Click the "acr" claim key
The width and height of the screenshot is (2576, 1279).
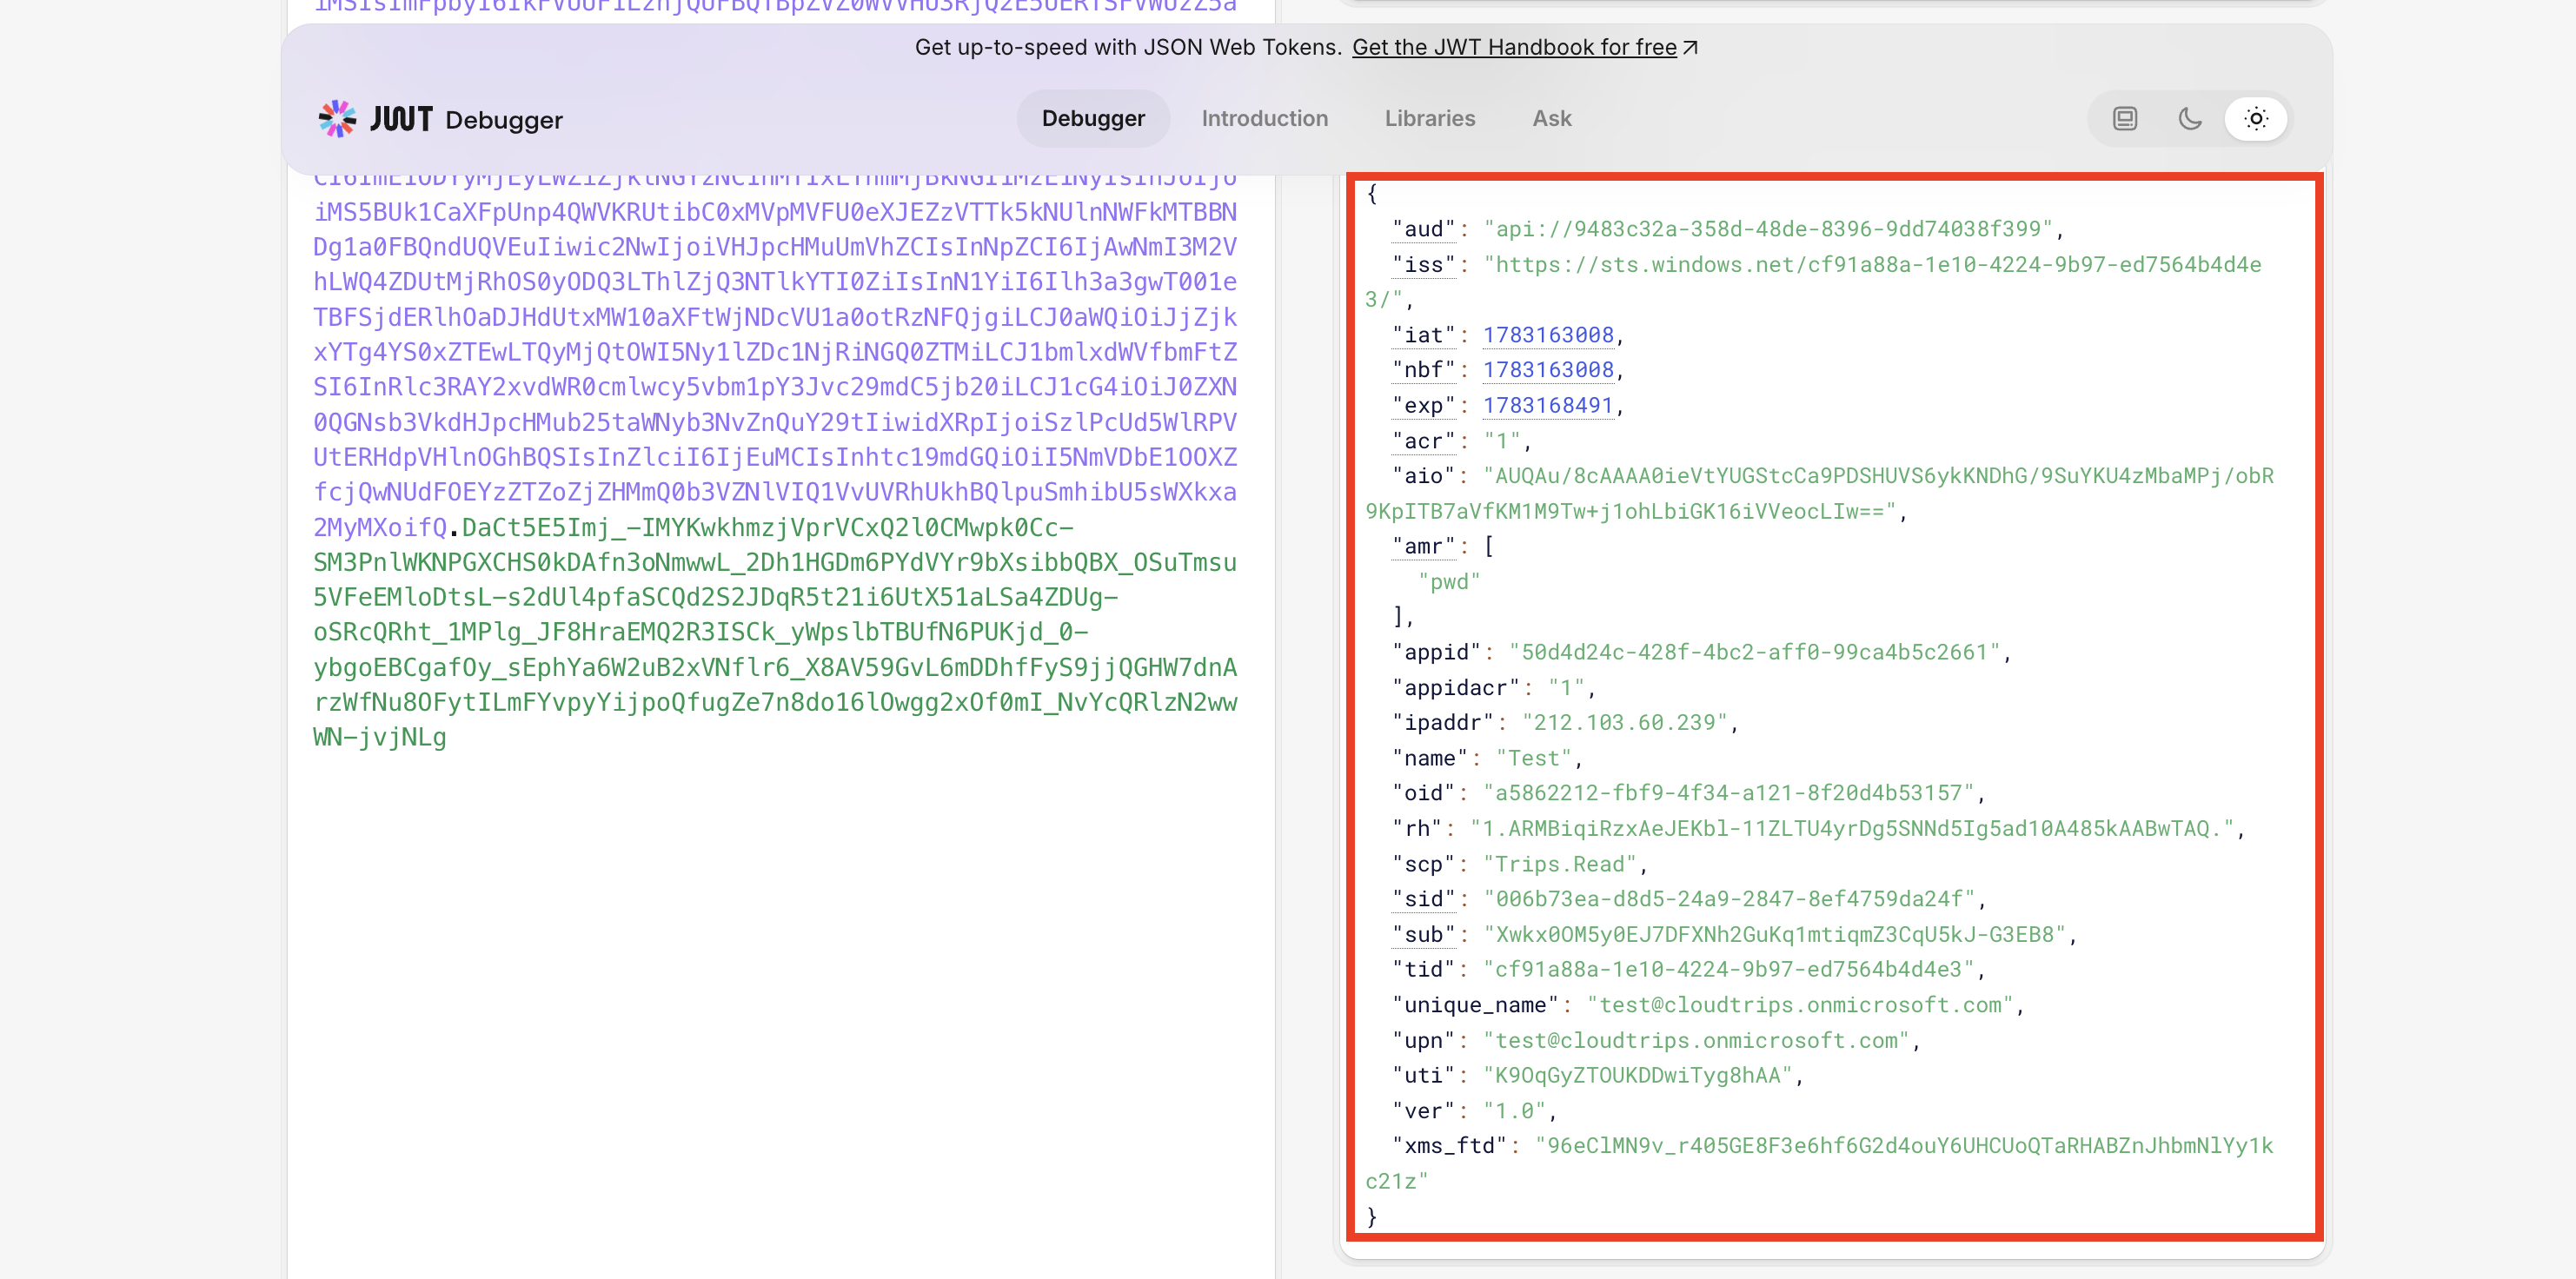click(1424, 441)
